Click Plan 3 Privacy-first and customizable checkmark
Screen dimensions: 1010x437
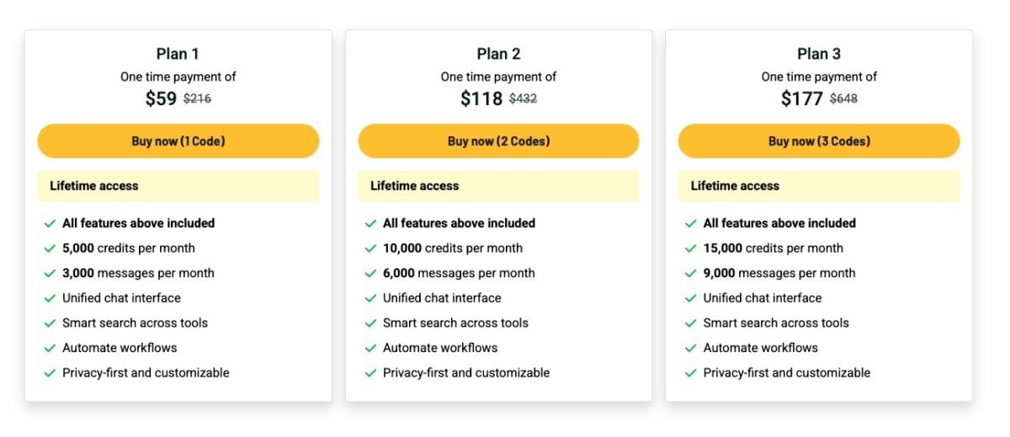[x=691, y=373]
